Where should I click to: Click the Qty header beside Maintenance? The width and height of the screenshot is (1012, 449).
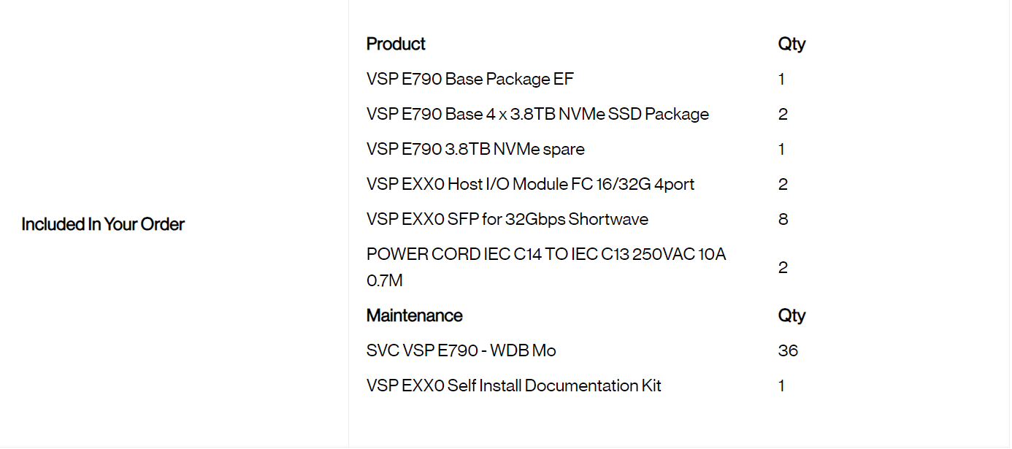(x=791, y=315)
